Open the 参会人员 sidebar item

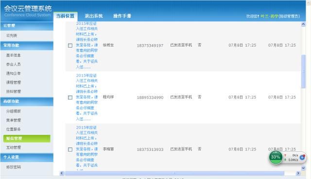pos(14,65)
